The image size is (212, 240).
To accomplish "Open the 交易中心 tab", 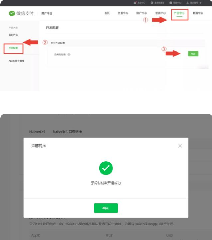I will click(123, 13).
